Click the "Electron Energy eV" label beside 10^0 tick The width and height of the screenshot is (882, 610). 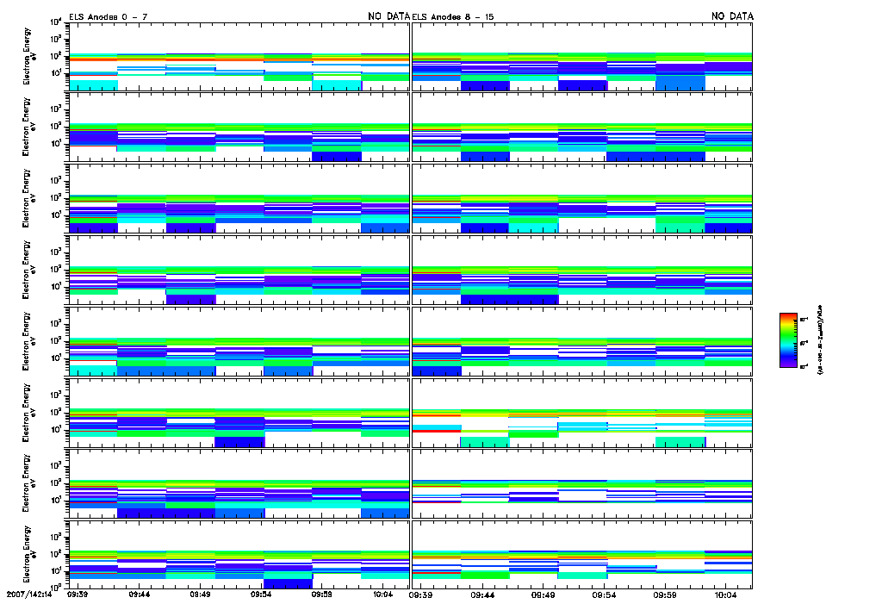29,554
